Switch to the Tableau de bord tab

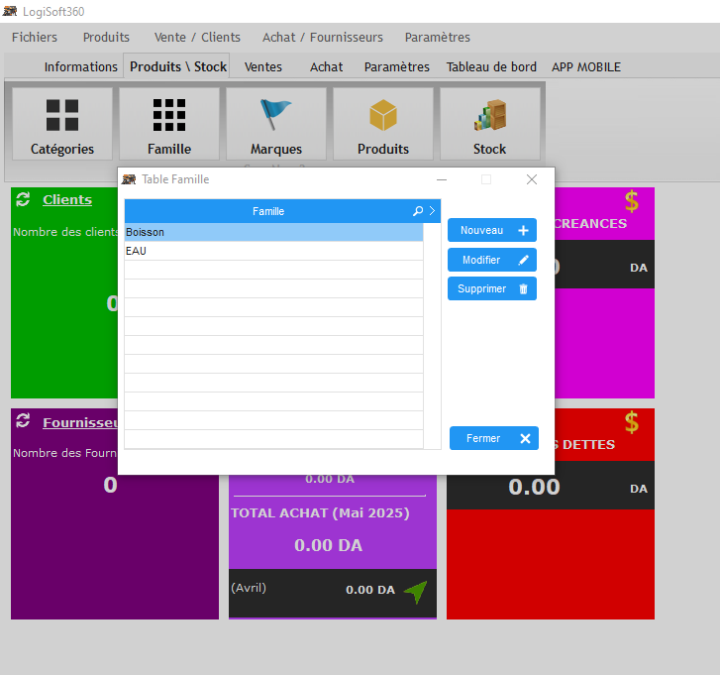click(x=491, y=66)
